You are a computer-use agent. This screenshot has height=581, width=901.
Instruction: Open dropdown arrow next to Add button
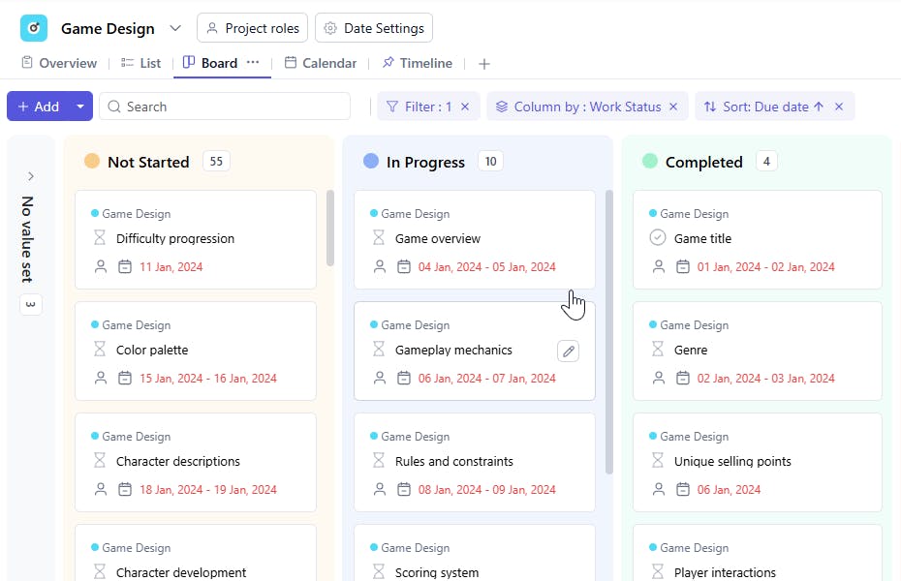click(x=80, y=107)
